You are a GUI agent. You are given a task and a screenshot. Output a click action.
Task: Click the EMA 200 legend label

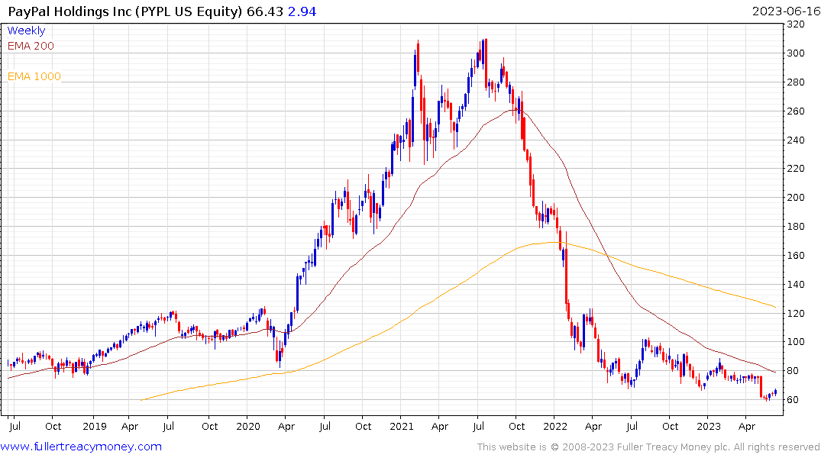[31, 46]
